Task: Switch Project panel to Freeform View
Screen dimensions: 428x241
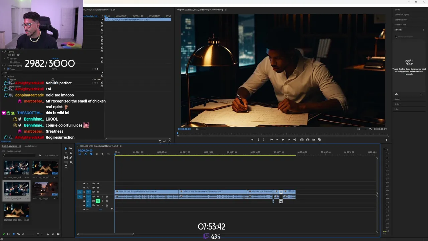Action: [x=19, y=234]
